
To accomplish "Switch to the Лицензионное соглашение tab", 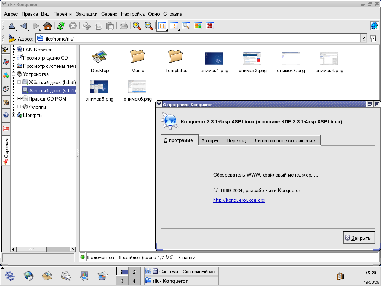I will pyautogui.click(x=286, y=140).
